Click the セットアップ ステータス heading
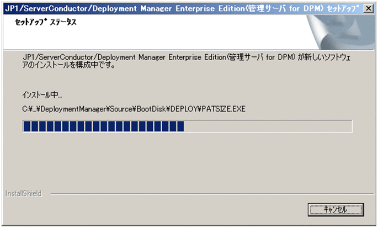The width and height of the screenshot is (378, 228). click(x=44, y=24)
